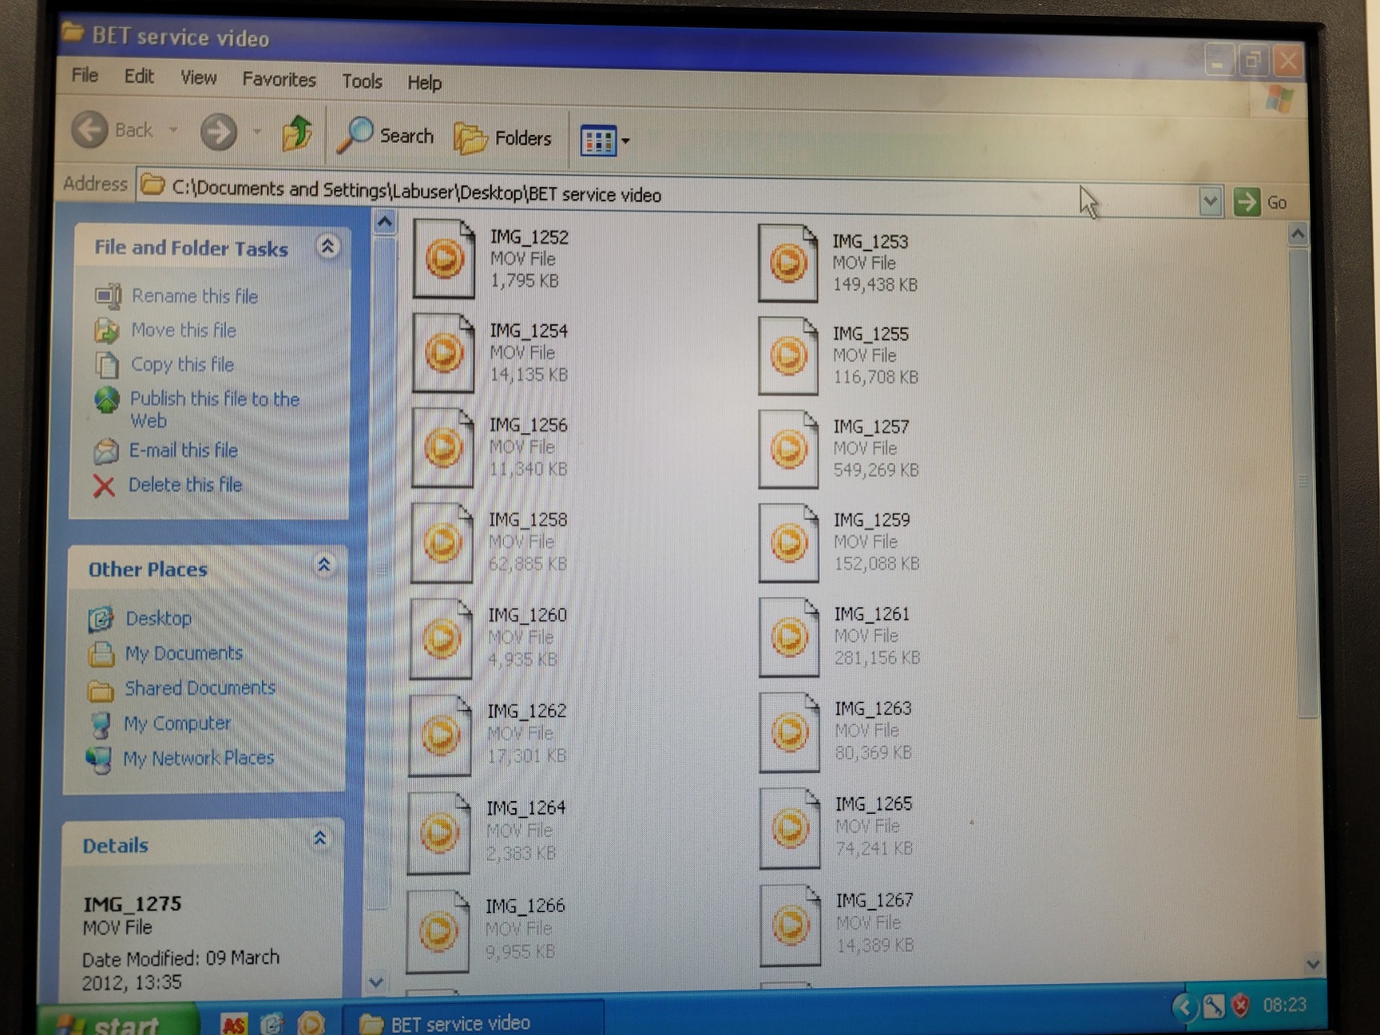Collapse the Details panel
Image resolution: width=1380 pixels, height=1035 pixels.
tap(319, 839)
